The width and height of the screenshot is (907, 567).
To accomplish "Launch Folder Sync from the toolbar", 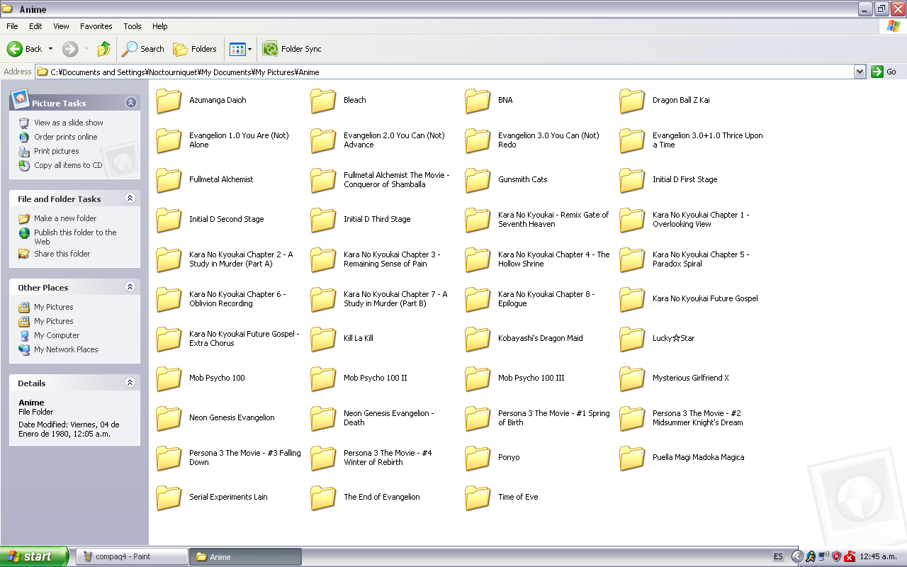I will click(x=292, y=49).
